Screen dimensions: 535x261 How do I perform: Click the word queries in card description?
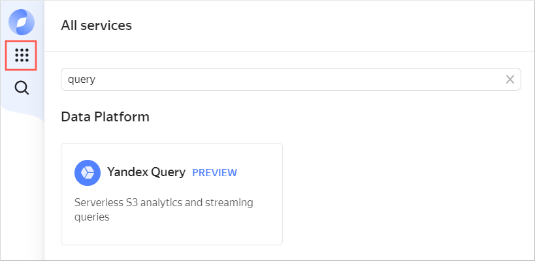click(x=92, y=217)
